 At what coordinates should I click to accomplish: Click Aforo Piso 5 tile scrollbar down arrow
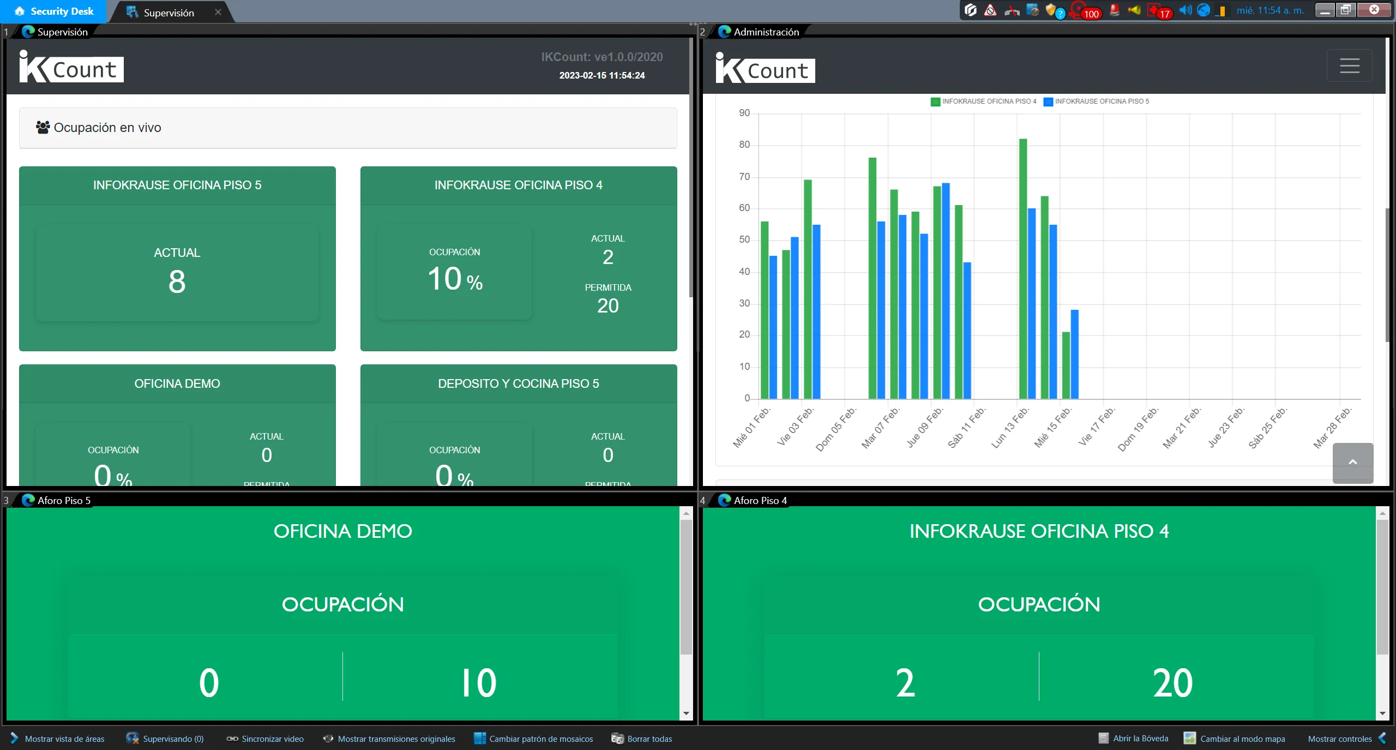coord(686,713)
